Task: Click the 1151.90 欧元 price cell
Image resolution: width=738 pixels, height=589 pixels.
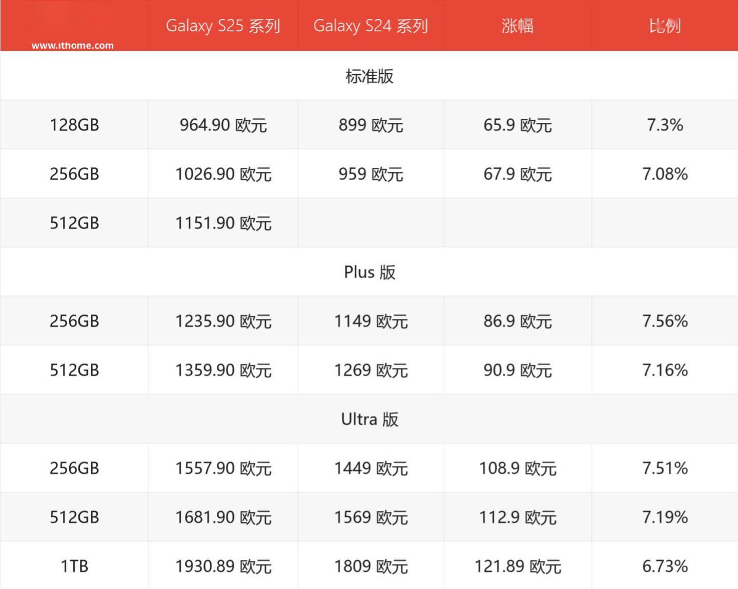Action: (223, 223)
